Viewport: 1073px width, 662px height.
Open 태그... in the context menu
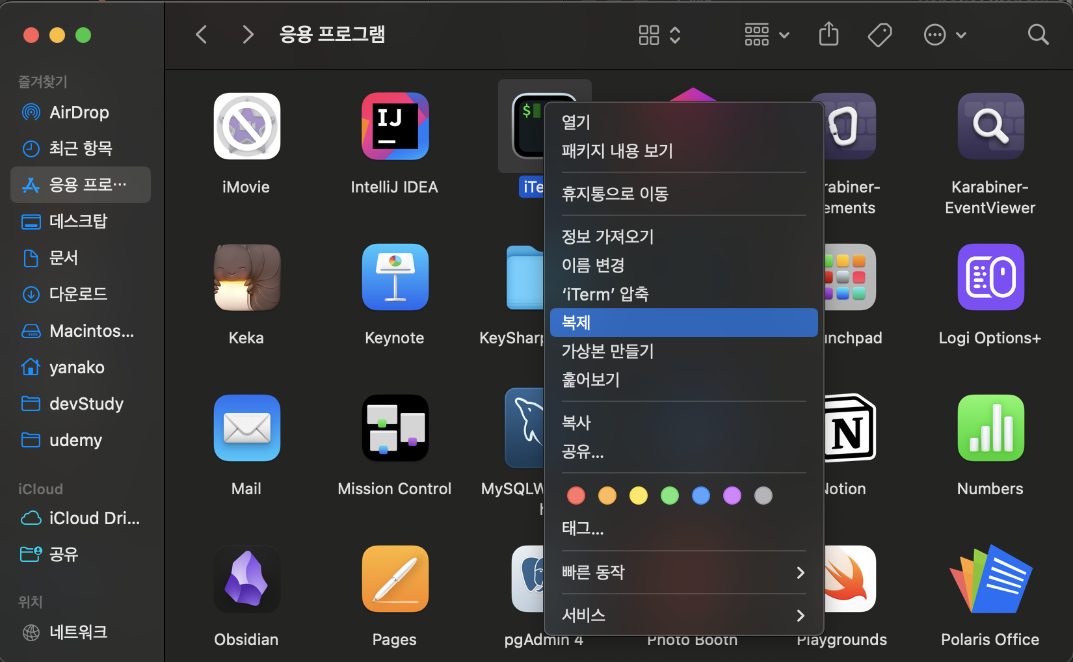pyautogui.click(x=683, y=528)
